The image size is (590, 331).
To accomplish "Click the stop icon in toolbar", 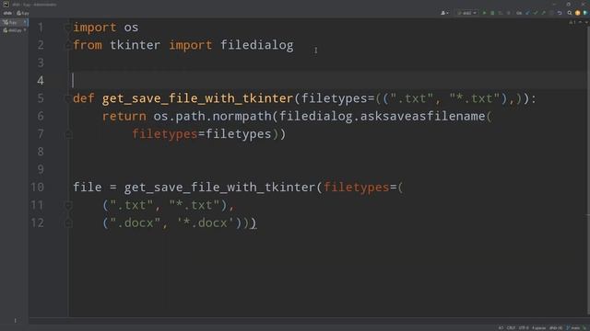I will (x=508, y=13).
